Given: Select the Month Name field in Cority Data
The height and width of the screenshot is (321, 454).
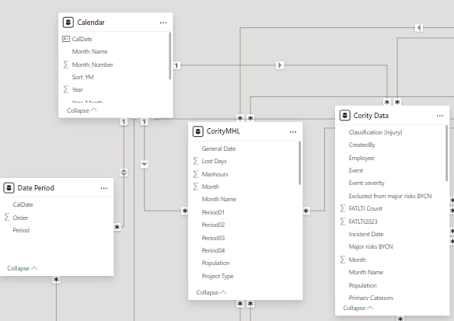Looking at the screenshot, I should 366,272.
